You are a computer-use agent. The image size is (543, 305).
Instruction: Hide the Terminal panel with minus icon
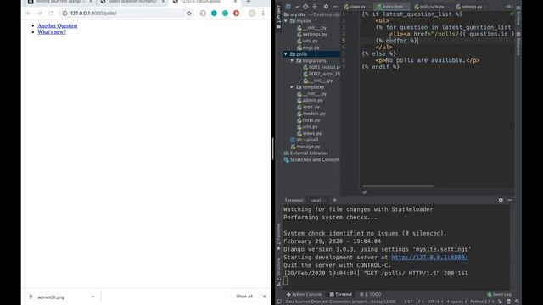tap(510, 200)
